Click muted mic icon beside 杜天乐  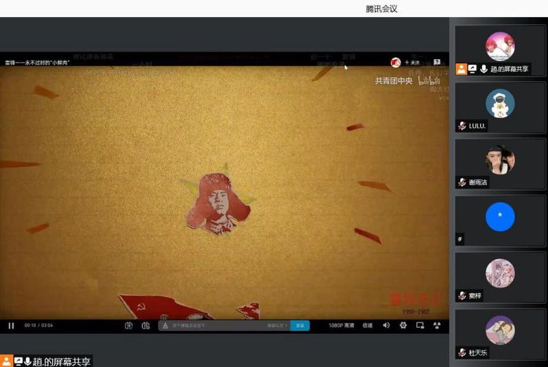462,353
